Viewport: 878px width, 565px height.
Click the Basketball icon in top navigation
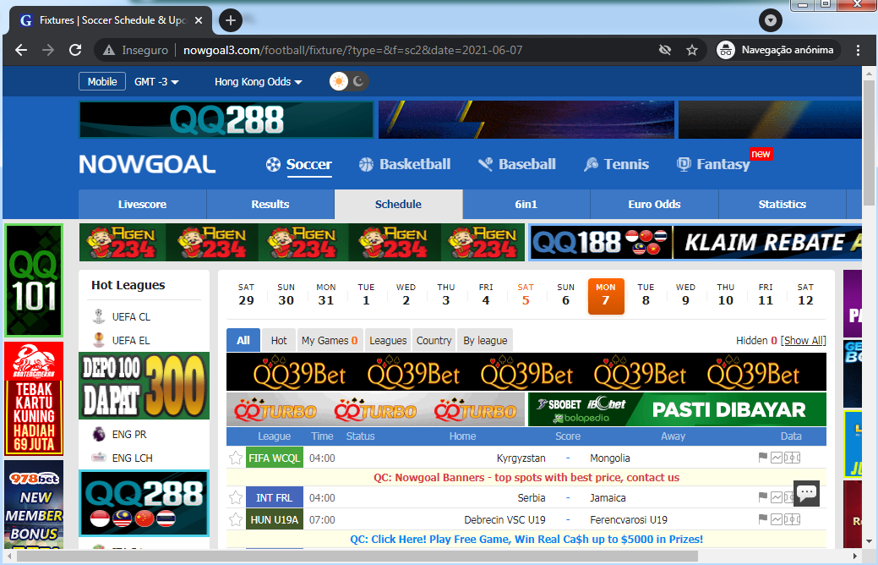pyautogui.click(x=366, y=164)
